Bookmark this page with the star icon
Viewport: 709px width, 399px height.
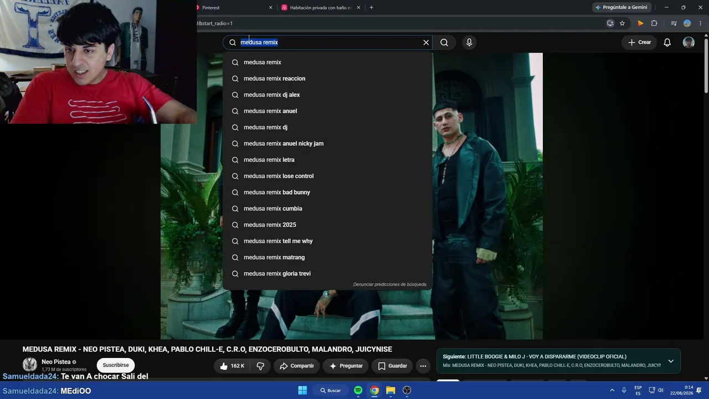pyautogui.click(x=622, y=23)
